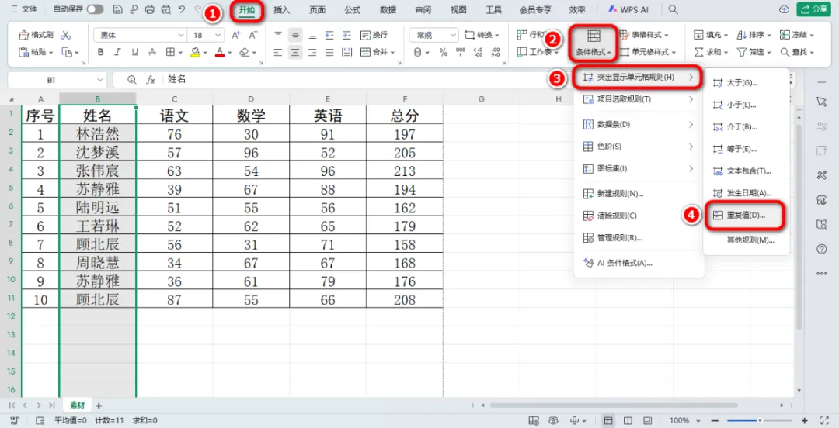Open 突出显示单元格规则(H) menu entry
Image resolution: width=839 pixels, height=428 pixels.
click(x=637, y=78)
